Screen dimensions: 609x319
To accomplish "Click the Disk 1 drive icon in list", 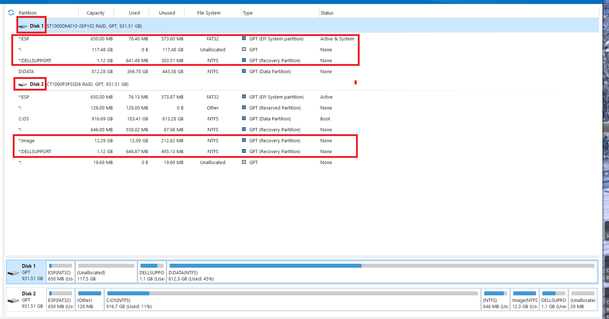I will (x=23, y=26).
